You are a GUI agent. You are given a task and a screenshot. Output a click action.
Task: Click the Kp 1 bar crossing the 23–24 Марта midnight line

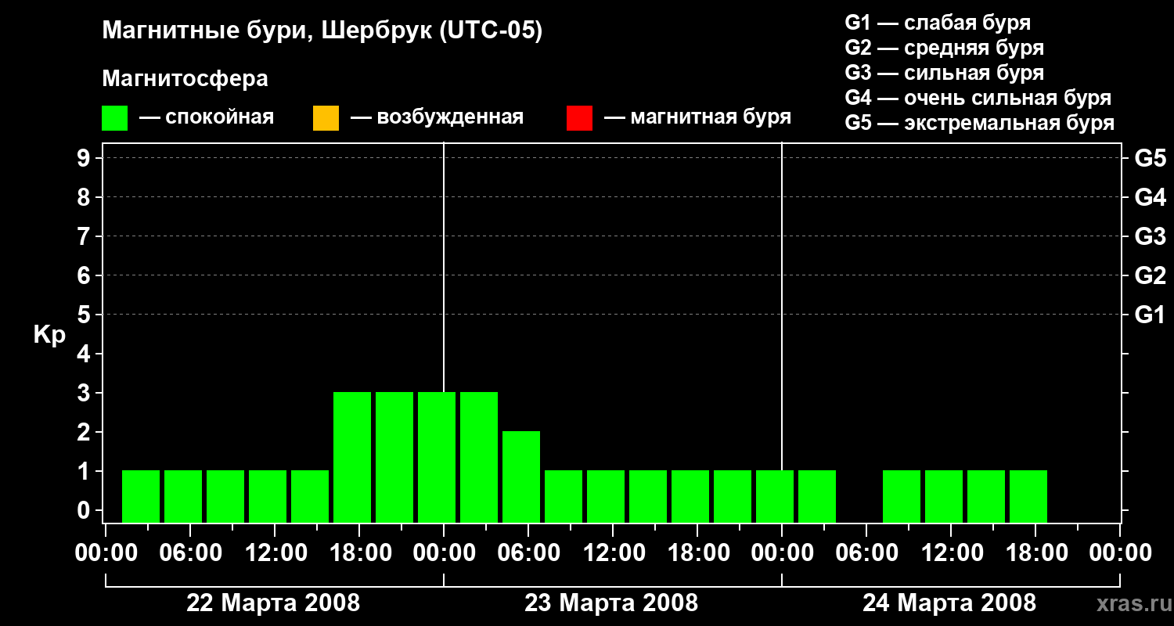775,496
